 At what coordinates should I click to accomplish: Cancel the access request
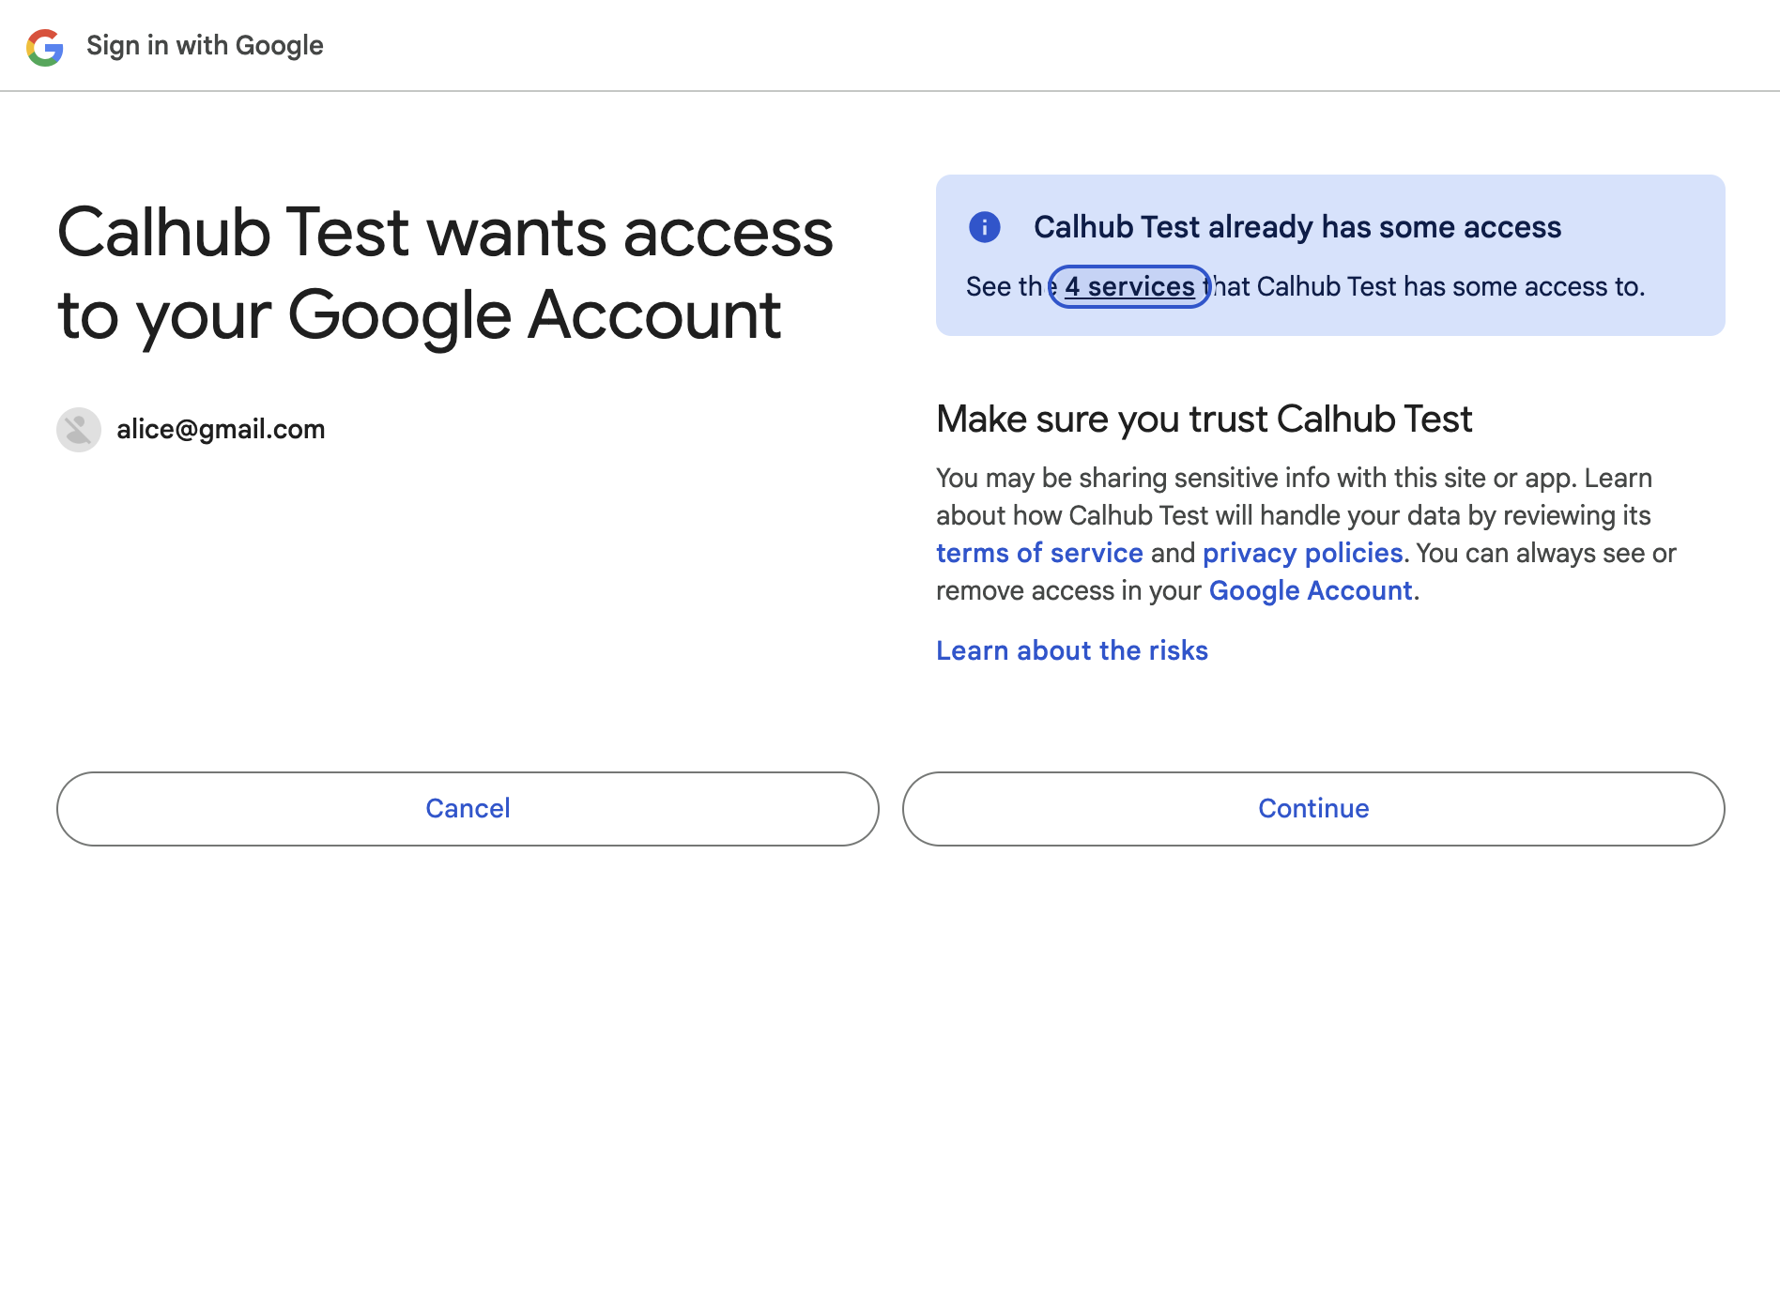[468, 809]
